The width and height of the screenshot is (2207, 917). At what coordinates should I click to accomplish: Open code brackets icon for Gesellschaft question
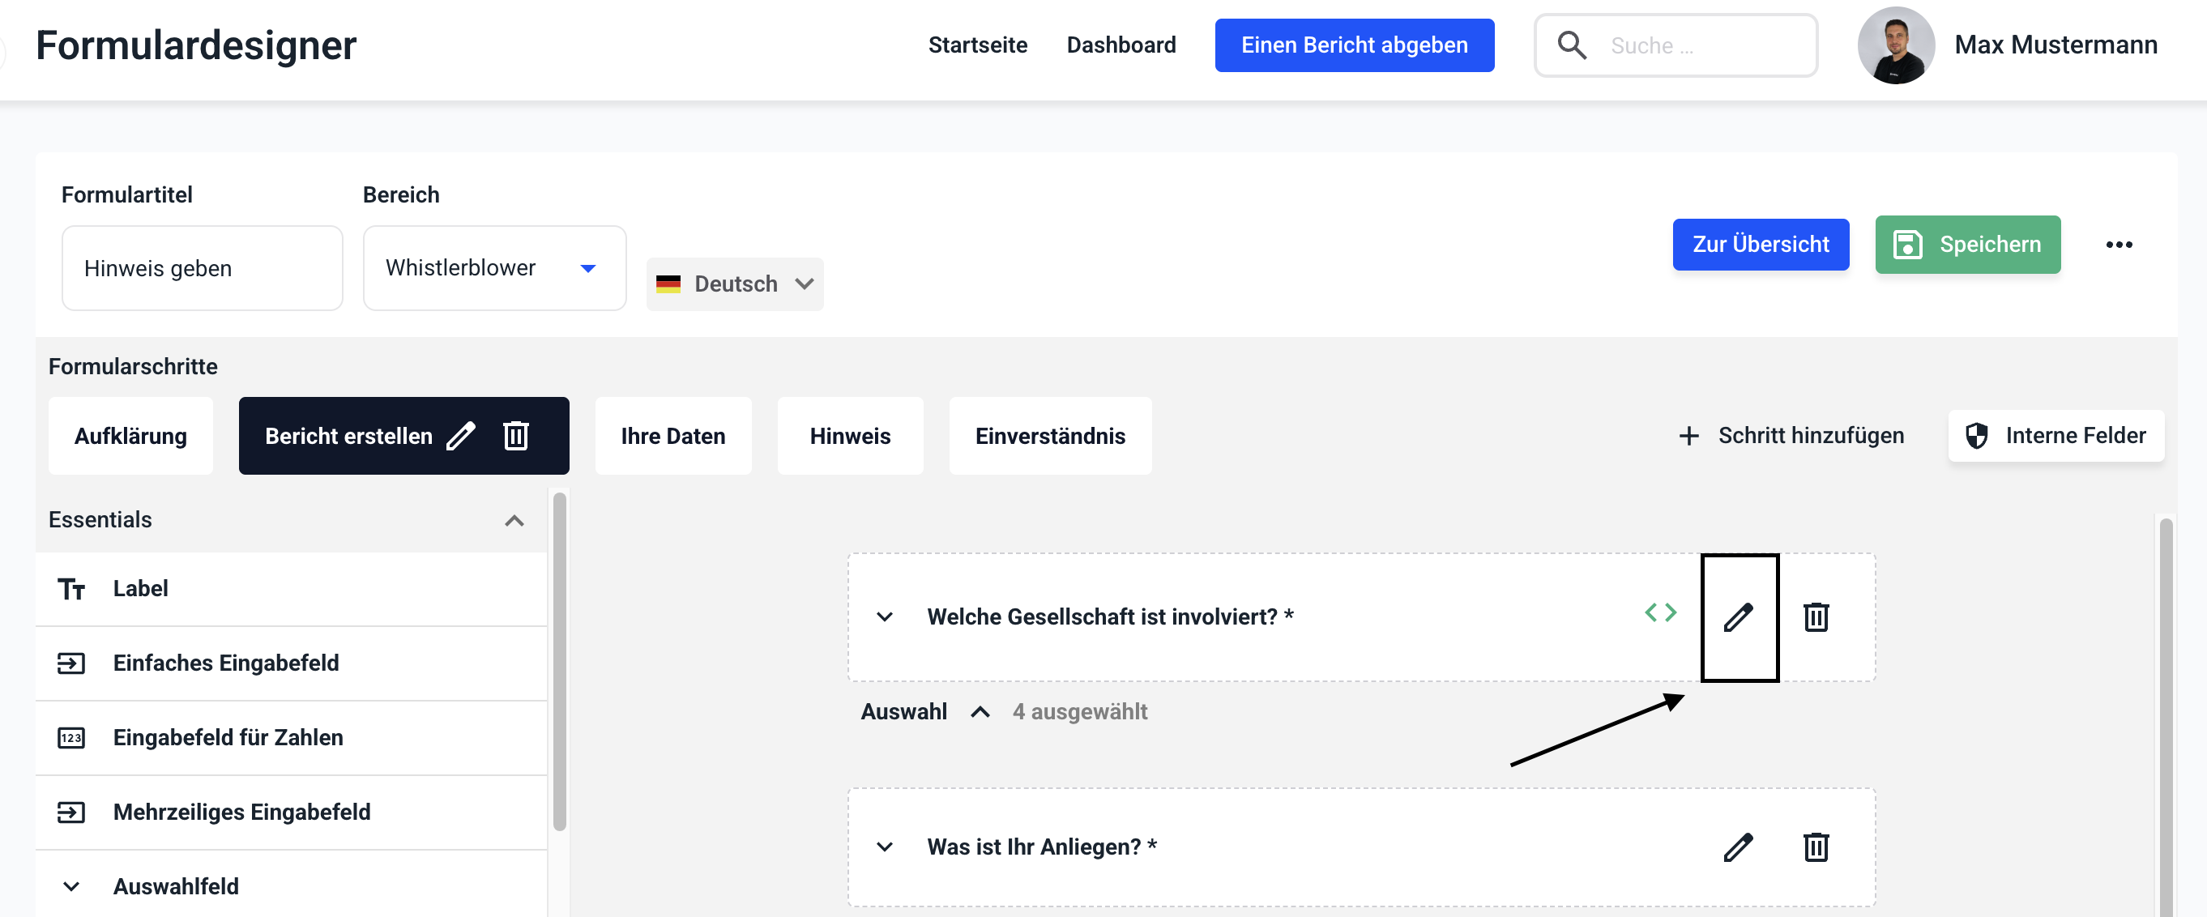[x=1659, y=612]
